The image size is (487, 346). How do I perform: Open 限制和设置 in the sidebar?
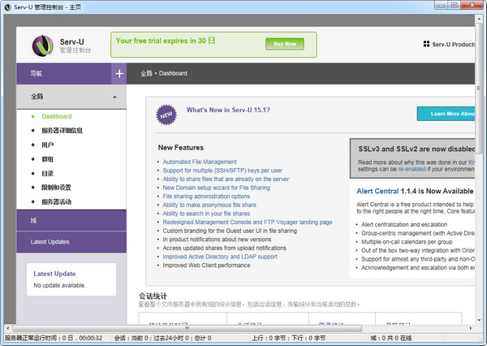tap(56, 188)
